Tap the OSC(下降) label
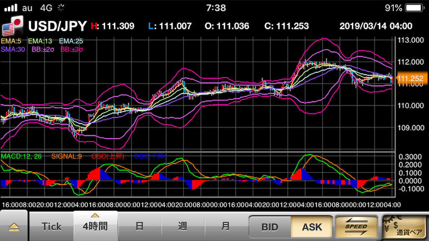Image resolution: width=429 pixels, height=241 pixels. pos(150,157)
